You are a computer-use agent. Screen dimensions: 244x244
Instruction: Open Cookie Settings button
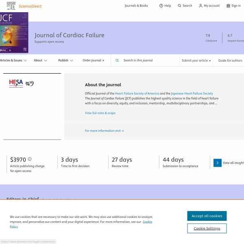pyautogui.click(x=207, y=228)
